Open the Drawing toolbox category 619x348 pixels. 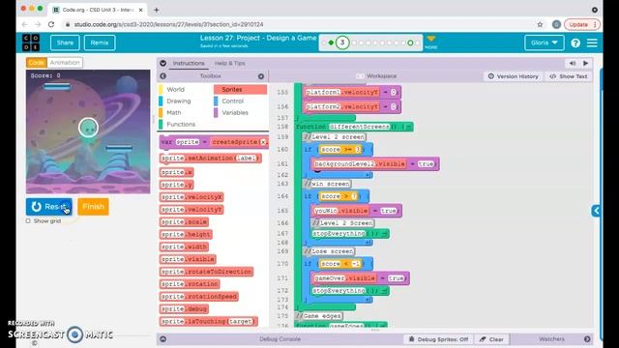point(178,101)
